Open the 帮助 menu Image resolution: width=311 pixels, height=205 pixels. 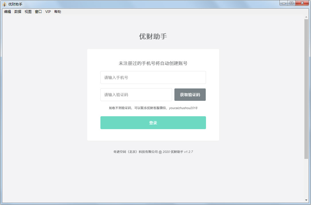coord(57,12)
